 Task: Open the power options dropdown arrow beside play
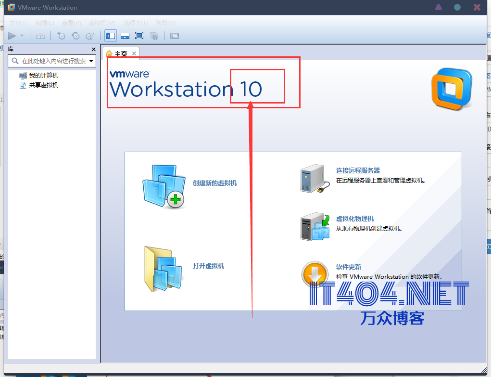pos(22,36)
